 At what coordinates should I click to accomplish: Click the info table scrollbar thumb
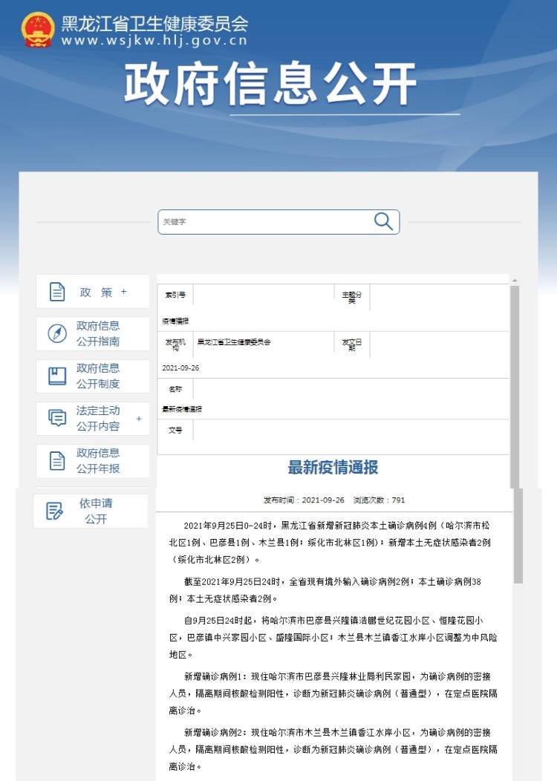[515, 386]
